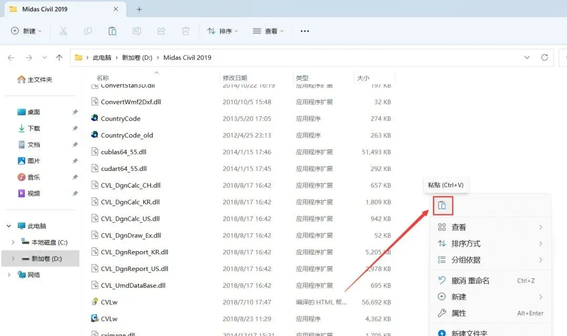The image size is (567, 336).
Task: Expand the address bar history dropdown
Action: pyautogui.click(x=527, y=57)
